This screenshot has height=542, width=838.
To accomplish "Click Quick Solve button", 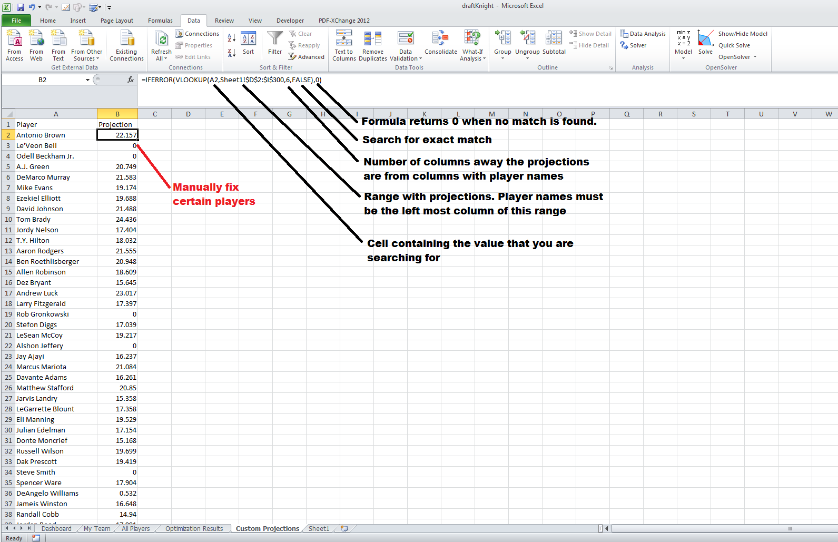I will click(x=734, y=45).
